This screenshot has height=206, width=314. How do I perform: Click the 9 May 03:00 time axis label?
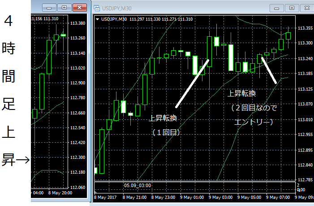click(220, 197)
